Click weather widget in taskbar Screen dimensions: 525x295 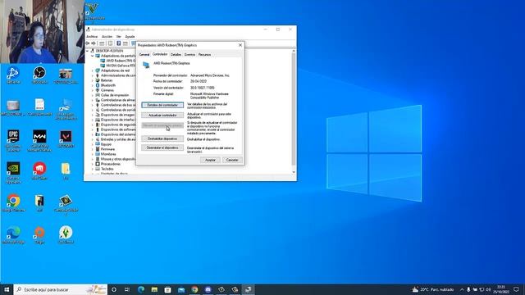(x=432, y=289)
